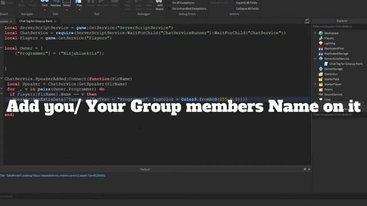Click the Add Watch icon
Screen dimensions: 367x206
click(159, 1)
